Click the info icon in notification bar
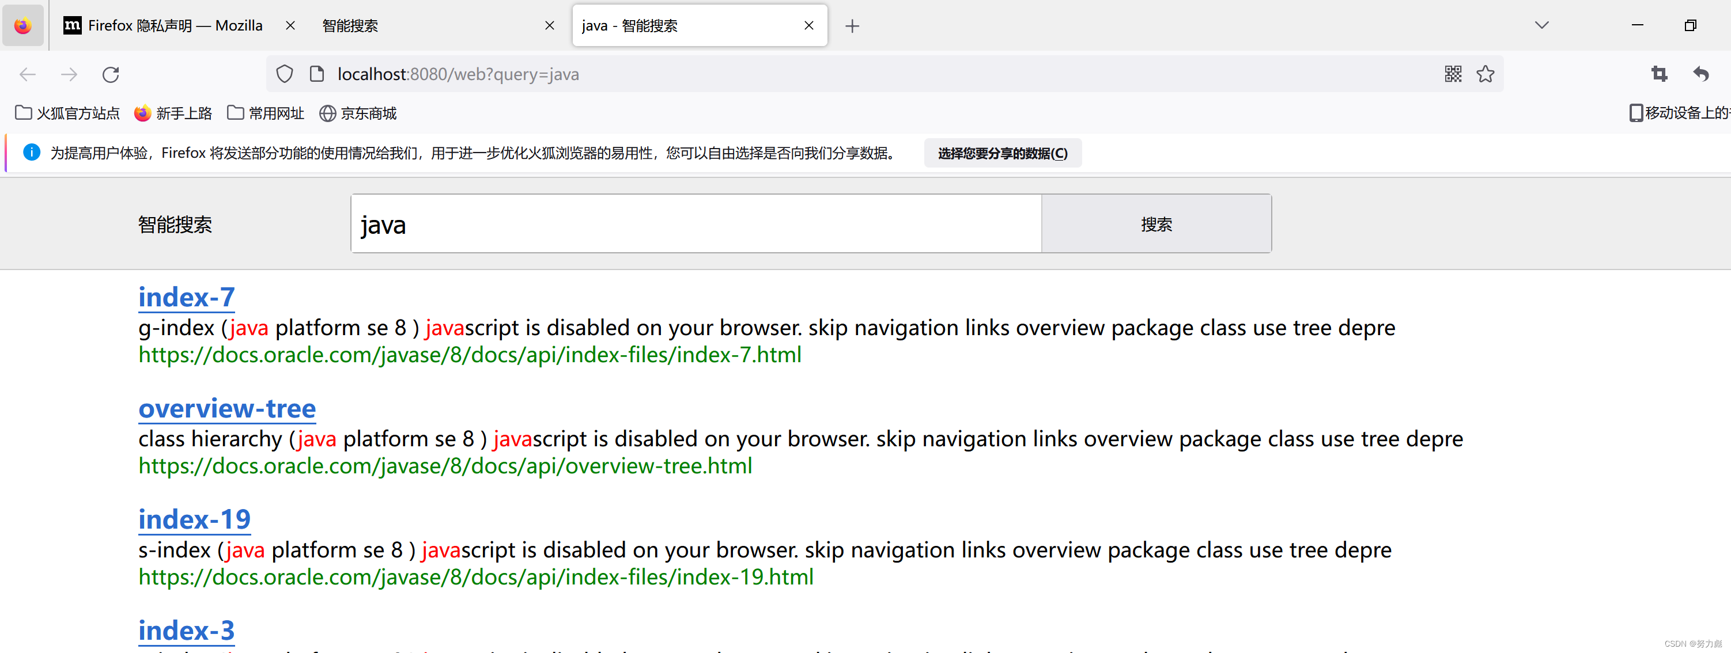Viewport: 1731px width, 653px height. point(32,153)
